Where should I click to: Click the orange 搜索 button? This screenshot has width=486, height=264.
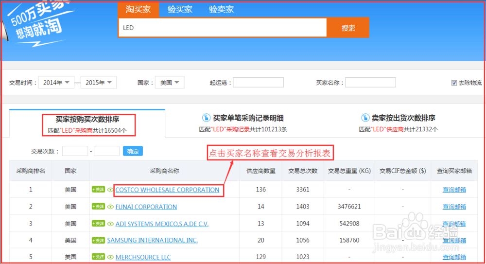pos(348,28)
